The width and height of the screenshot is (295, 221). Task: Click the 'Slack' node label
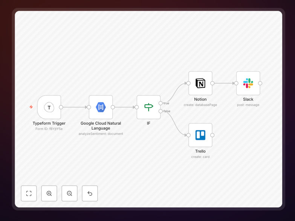[x=248, y=99]
